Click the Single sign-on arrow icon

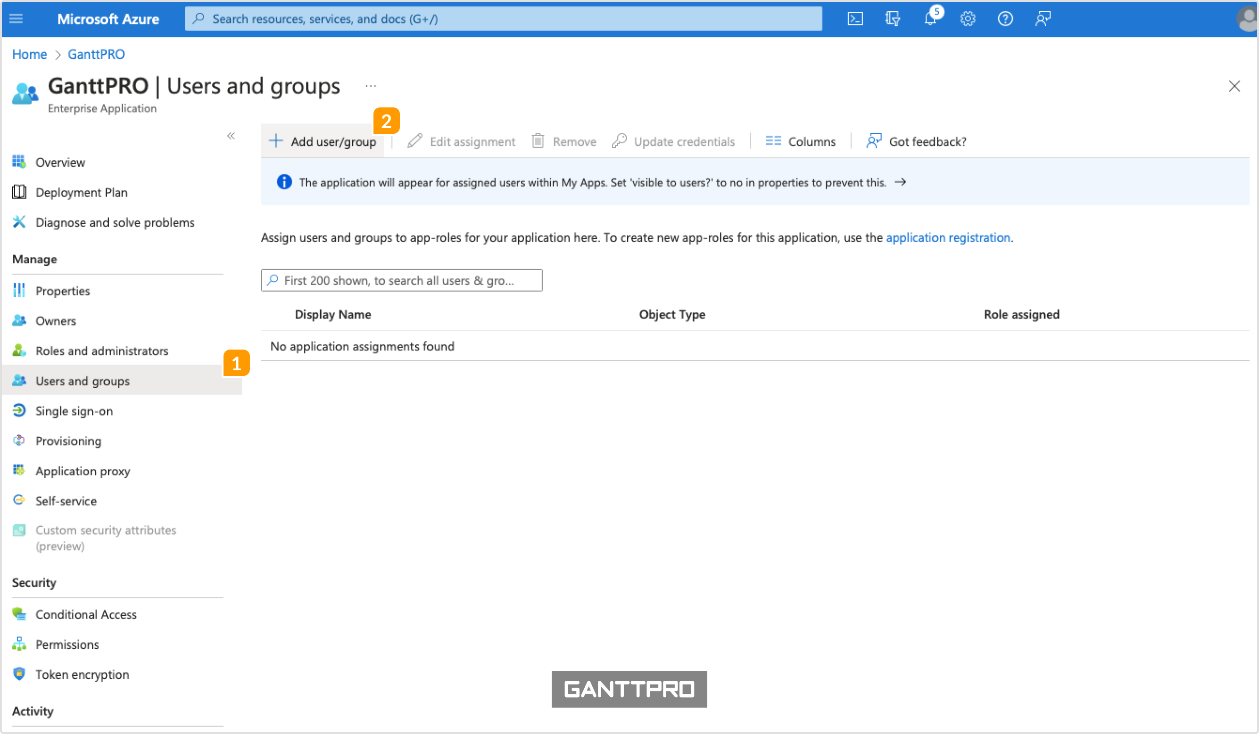(x=19, y=410)
